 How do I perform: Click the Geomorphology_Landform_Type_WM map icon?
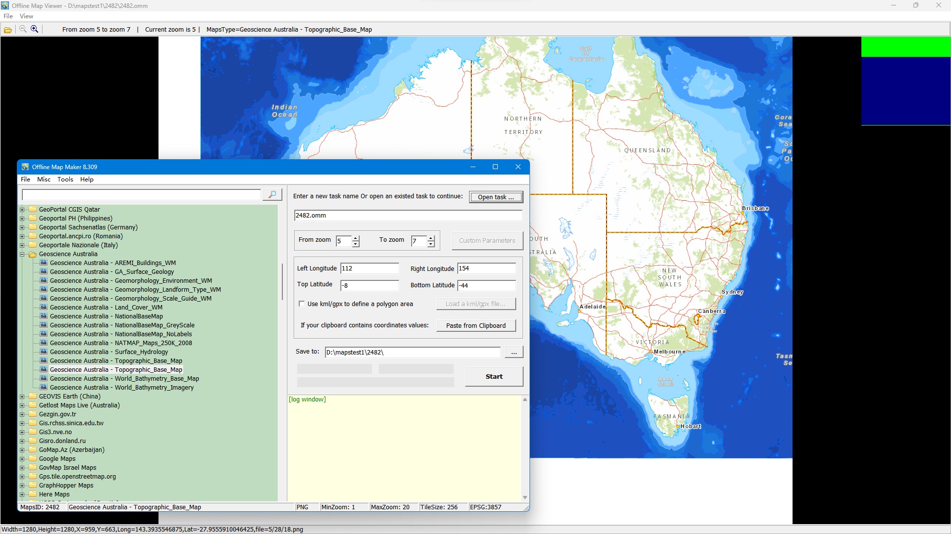[x=44, y=289]
